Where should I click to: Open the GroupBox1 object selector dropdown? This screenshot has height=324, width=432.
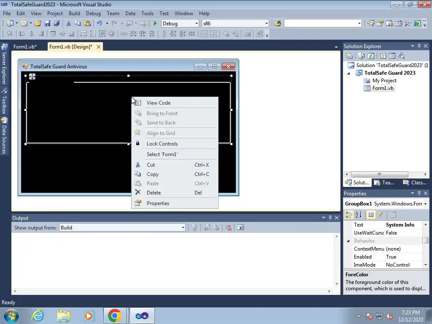(x=425, y=204)
